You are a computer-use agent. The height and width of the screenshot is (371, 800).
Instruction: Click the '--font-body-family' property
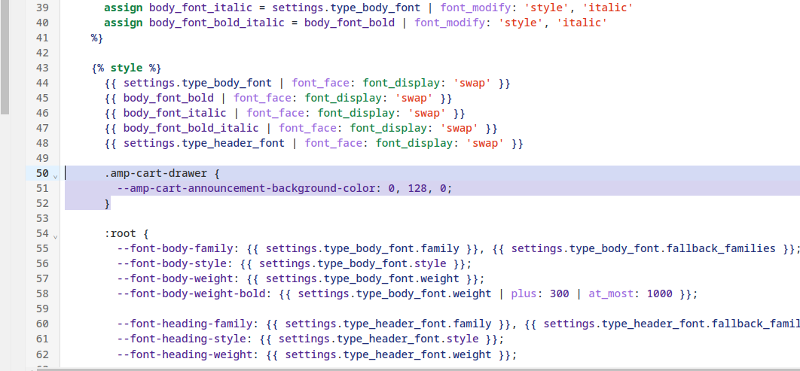point(175,248)
